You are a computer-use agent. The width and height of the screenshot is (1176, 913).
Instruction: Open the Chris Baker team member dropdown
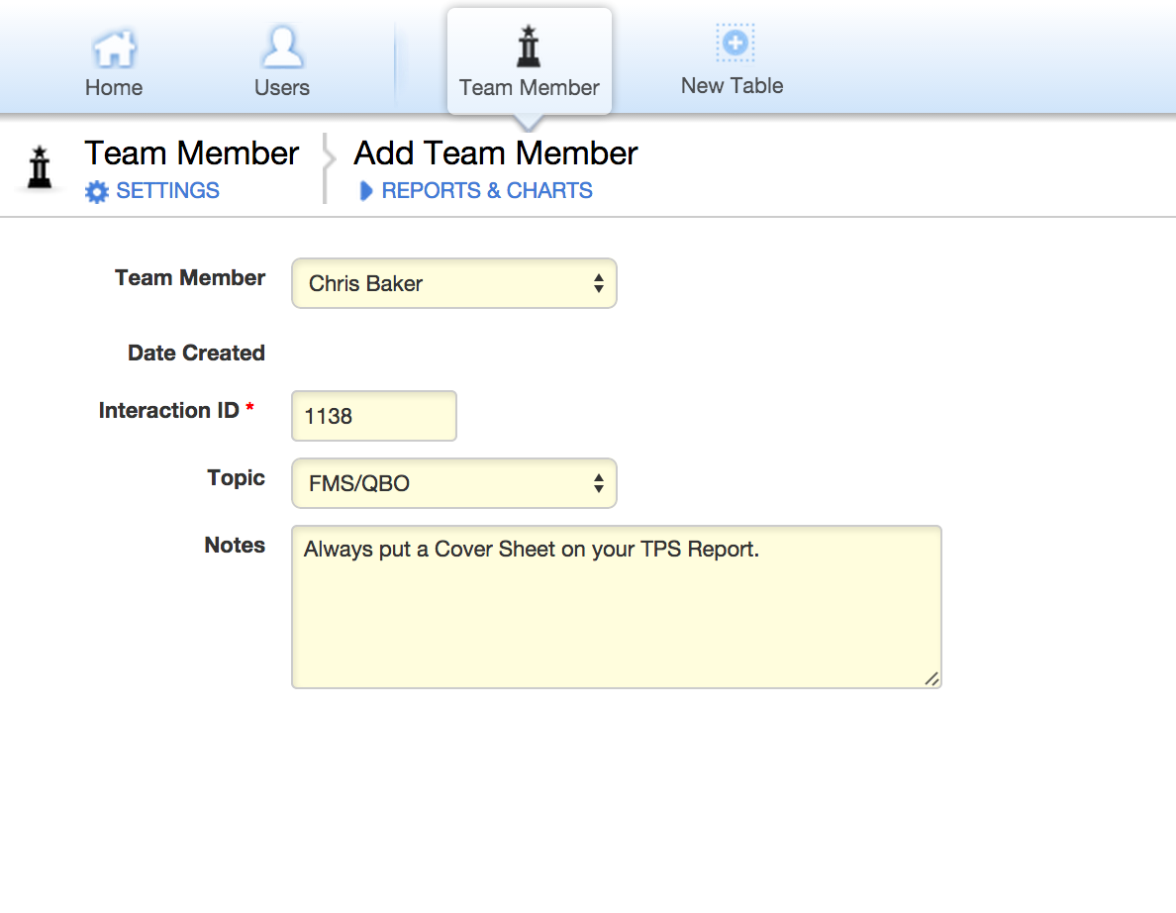coord(453,283)
